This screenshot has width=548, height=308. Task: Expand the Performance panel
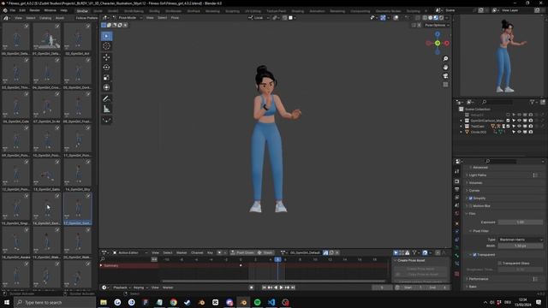(479, 279)
